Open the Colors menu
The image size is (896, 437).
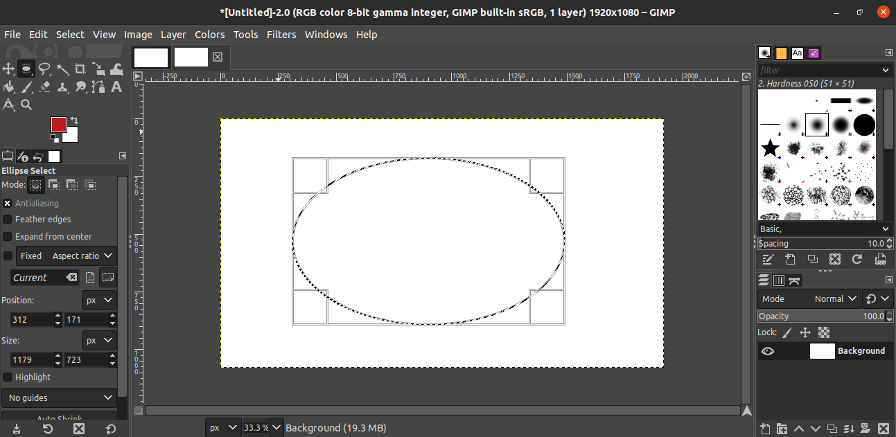pyautogui.click(x=209, y=34)
